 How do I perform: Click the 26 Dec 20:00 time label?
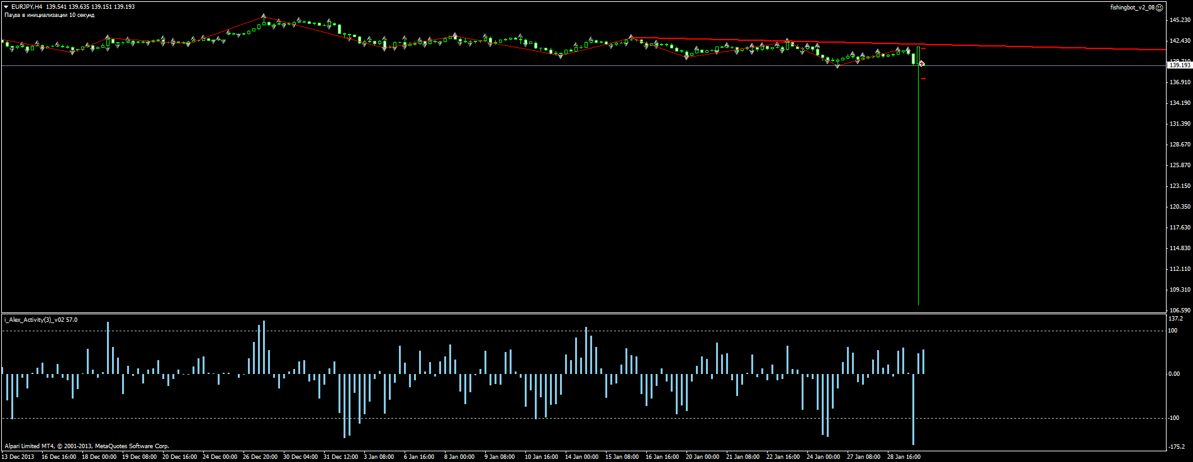pos(260,457)
